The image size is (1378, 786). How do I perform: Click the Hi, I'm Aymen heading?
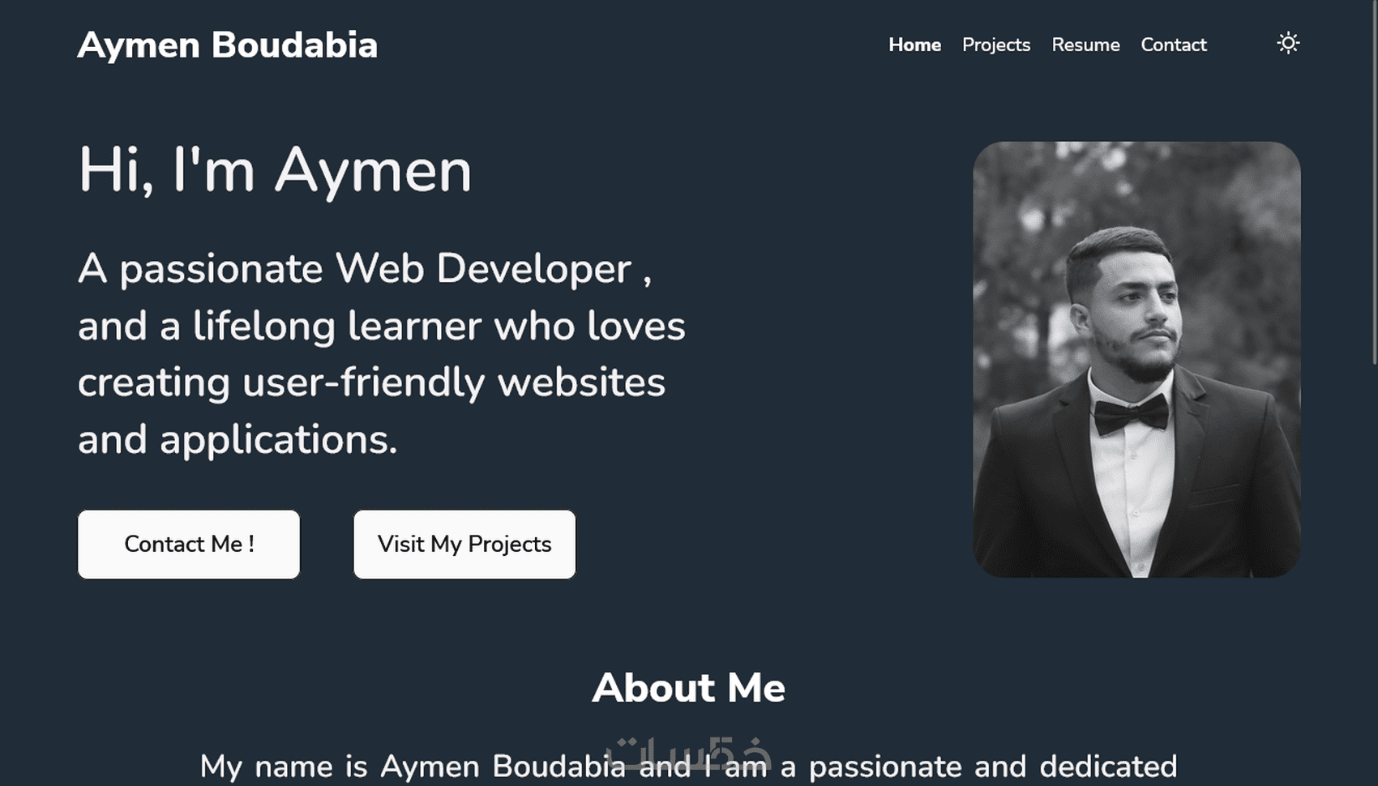tap(275, 169)
